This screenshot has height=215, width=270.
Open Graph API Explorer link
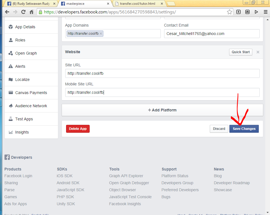coord(126,176)
